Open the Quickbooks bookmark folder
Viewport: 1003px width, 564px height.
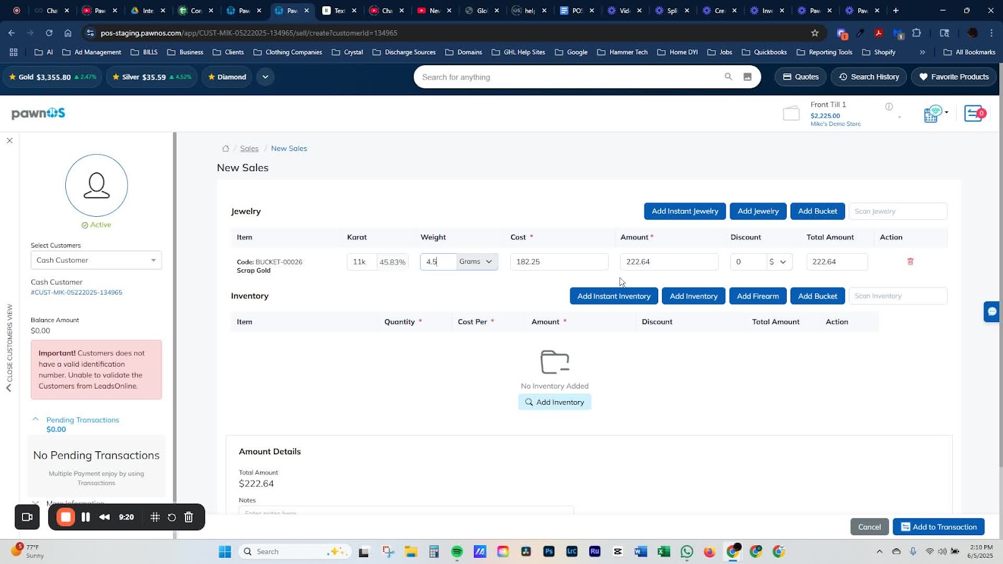click(764, 52)
